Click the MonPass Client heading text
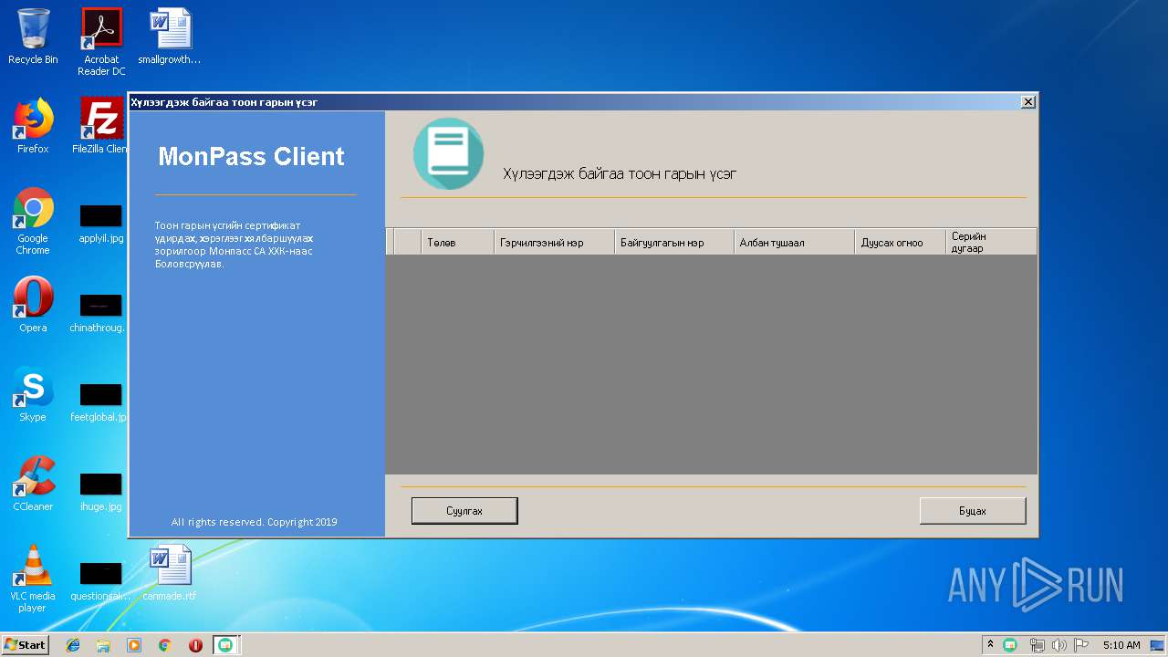 [251, 157]
